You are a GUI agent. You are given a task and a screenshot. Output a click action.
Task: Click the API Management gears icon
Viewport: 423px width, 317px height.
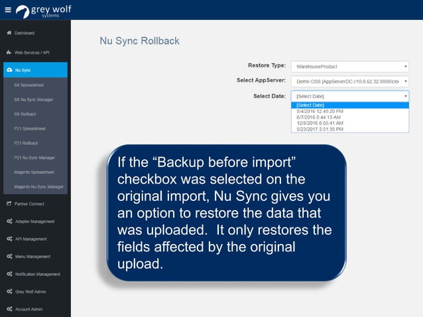9,239
